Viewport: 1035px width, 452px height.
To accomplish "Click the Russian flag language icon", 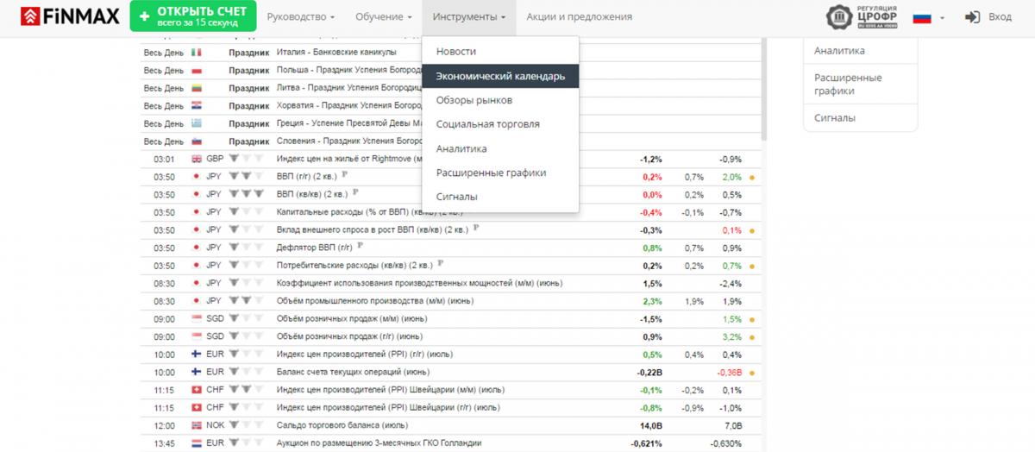I will 921,17.
